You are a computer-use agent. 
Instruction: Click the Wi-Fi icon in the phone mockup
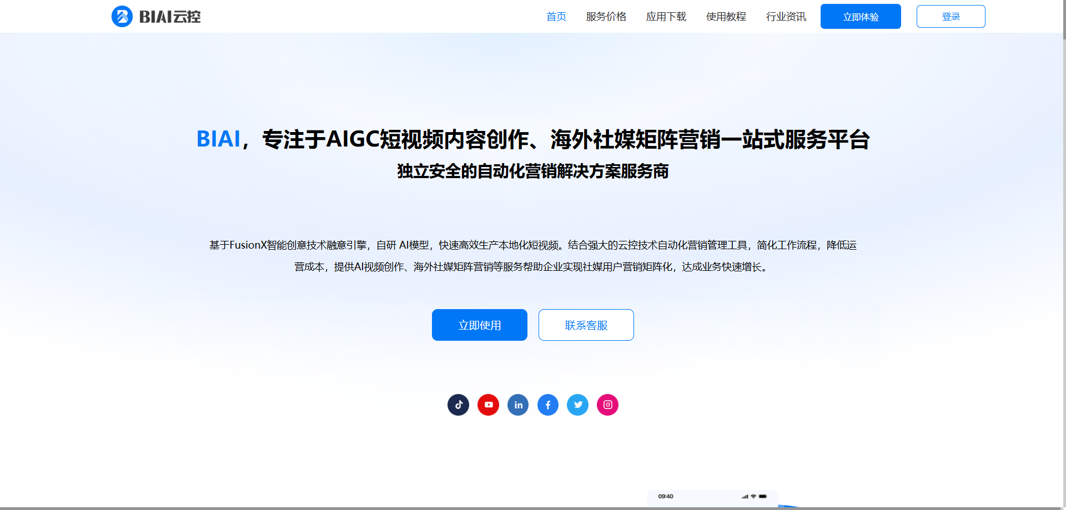[753, 496]
